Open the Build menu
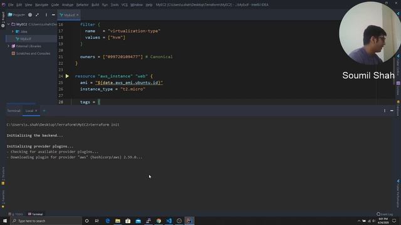Image resolution: width=401 pixels, height=225 pixels. click(95, 4)
